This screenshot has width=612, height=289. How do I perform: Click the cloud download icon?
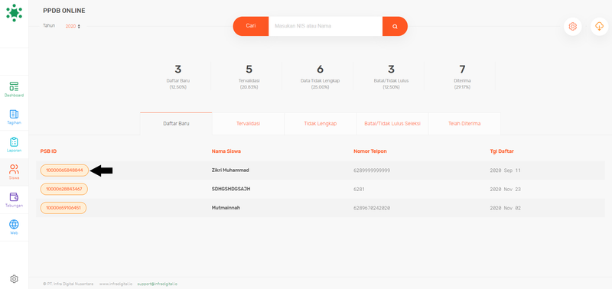tap(599, 27)
